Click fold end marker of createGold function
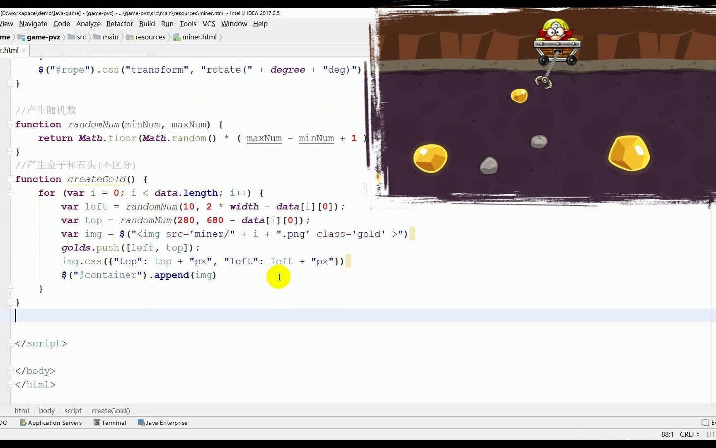This screenshot has height=448, width=716. tap(11, 302)
